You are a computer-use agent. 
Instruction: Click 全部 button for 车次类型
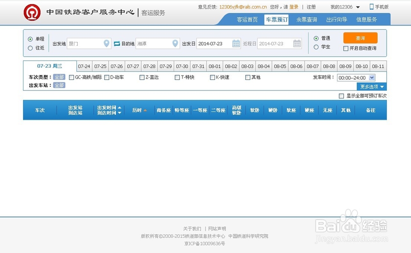click(x=59, y=77)
